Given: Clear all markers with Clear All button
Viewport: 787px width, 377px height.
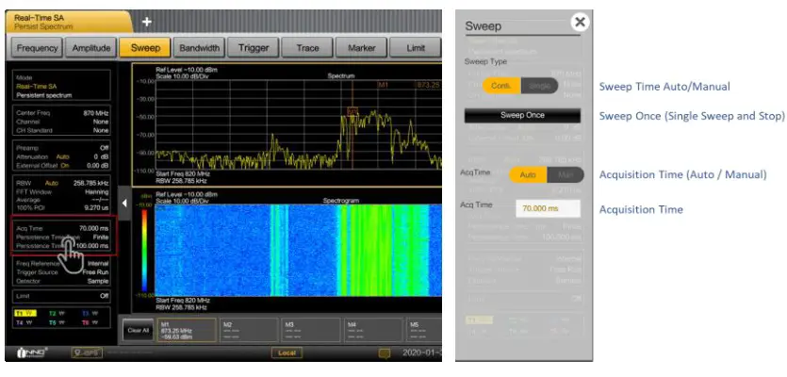Looking at the screenshot, I should [x=138, y=330].
